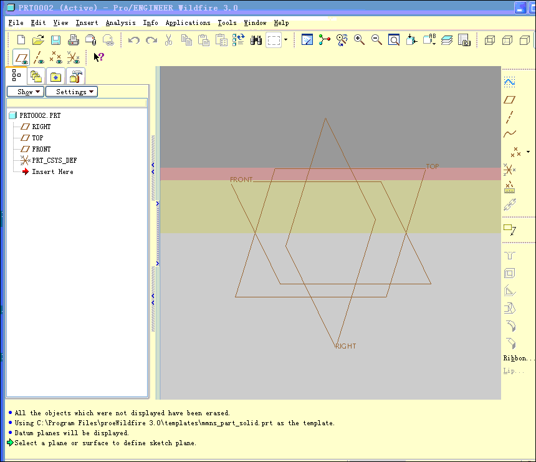This screenshot has height=462, width=536.
Task: Switch to Favorites tab
Action: pos(55,76)
